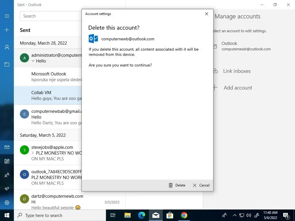Click Mail app icon on taskbar
The height and width of the screenshot is (221, 295).
pos(156,215)
